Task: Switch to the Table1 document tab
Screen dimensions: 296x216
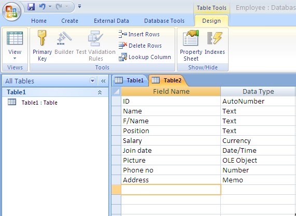Action: pyautogui.click(x=130, y=81)
